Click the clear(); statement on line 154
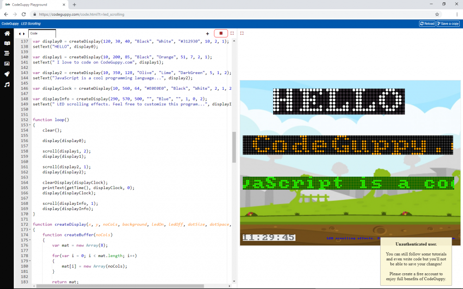This screenshot has height=289, width=463. point(52,130)
